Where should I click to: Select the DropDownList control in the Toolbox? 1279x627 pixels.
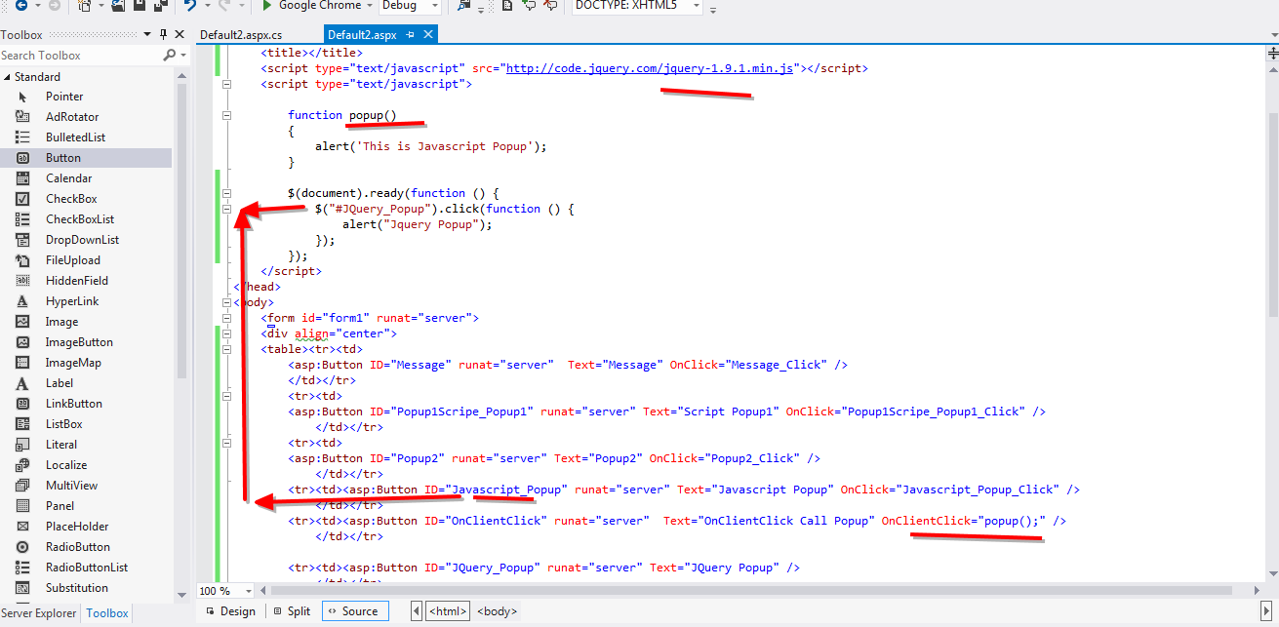click(x=86, y=240)
